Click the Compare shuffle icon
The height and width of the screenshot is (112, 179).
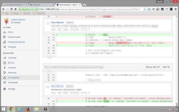pos(4,47)
